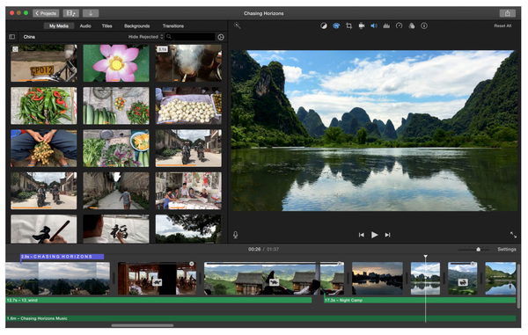
Task: Open timeline Settings
Action: [507, 249]
